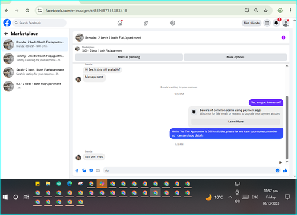The height and width of the screenshot is (215, 297).
Task: Click Tammy's listing thumbnail in sidebar
Action: (8, 58)
